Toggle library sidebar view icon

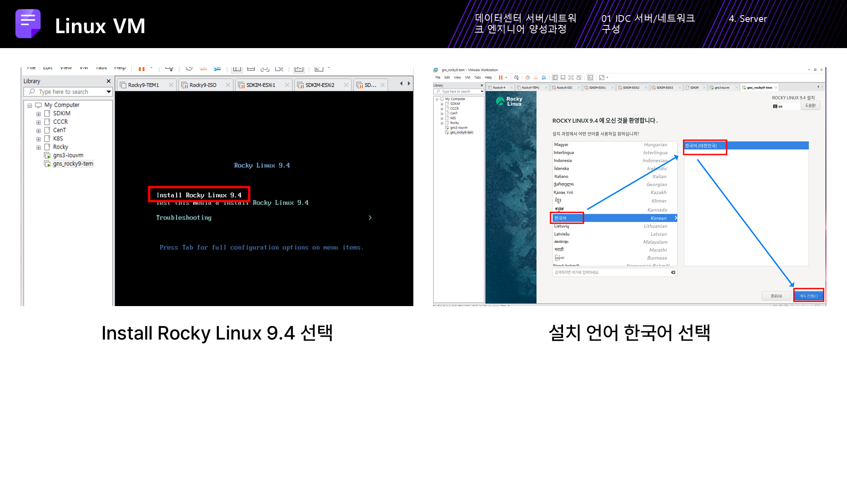[x=555, y=78]
